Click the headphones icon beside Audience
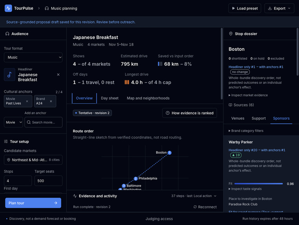This screenshot has height=225, width=299. (x=7, y=34)
